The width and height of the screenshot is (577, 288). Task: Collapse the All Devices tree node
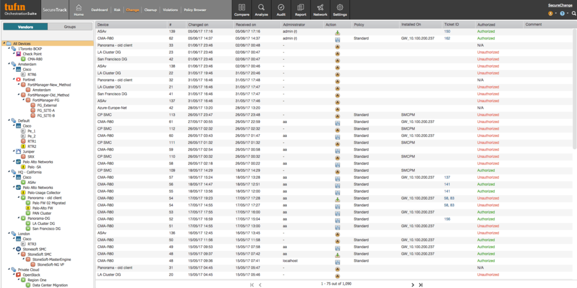point(4,43)
